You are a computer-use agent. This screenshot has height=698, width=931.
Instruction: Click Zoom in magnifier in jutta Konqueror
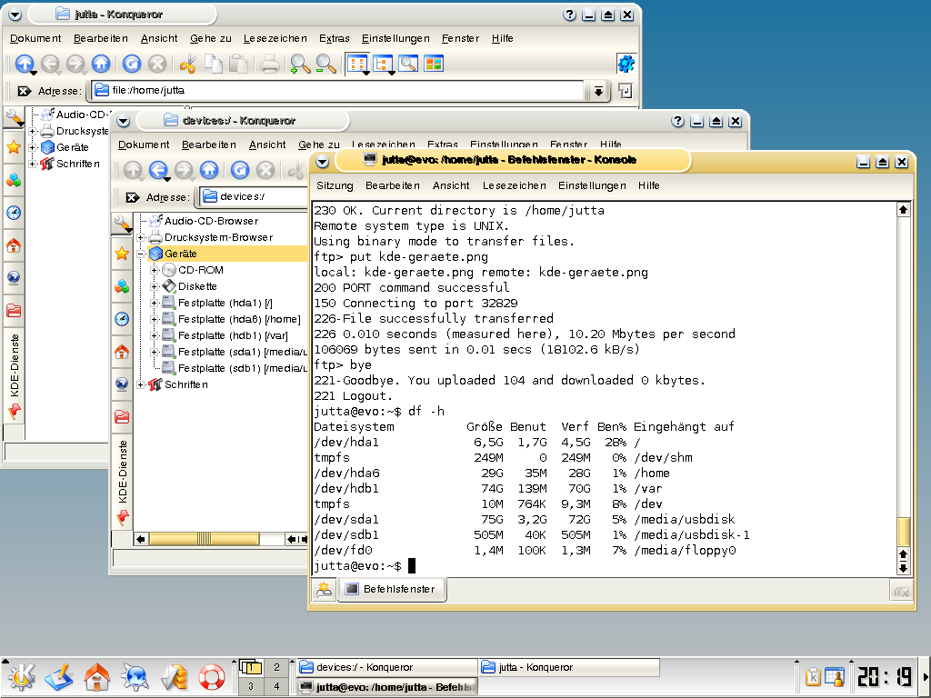(x=300, y=64)
